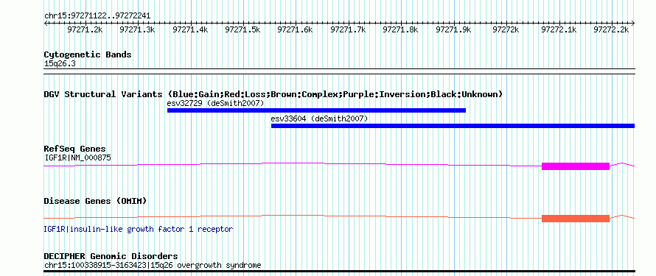The height and width of the screenshot is (276, 656).
Task: Click the 97271.6k ruler position
Action: [296, 30]
